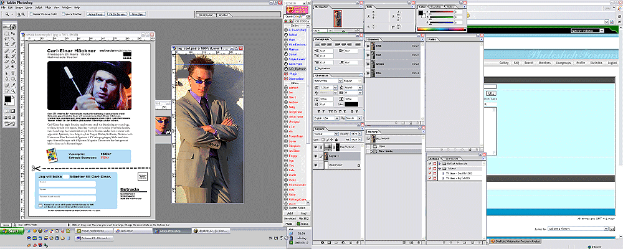Pick the Crop tool in the toolbox
The image size is (623, 249).
click(x=5, y=45)
